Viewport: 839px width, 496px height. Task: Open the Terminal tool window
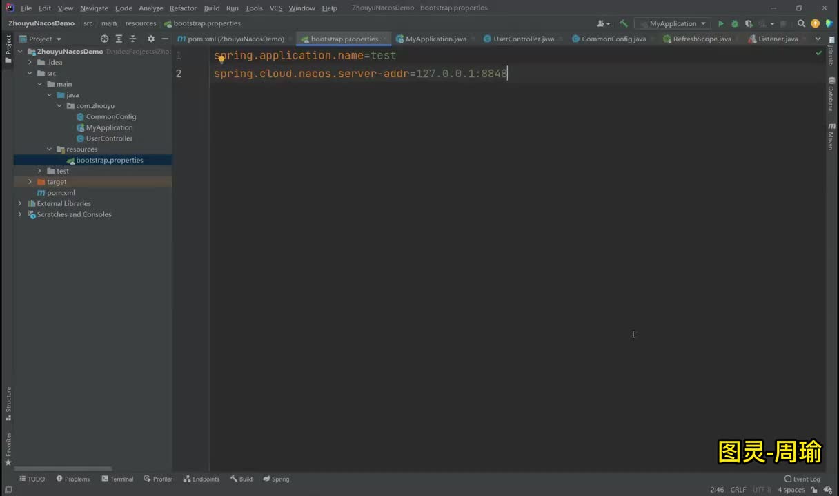click(x=117, y=479)
